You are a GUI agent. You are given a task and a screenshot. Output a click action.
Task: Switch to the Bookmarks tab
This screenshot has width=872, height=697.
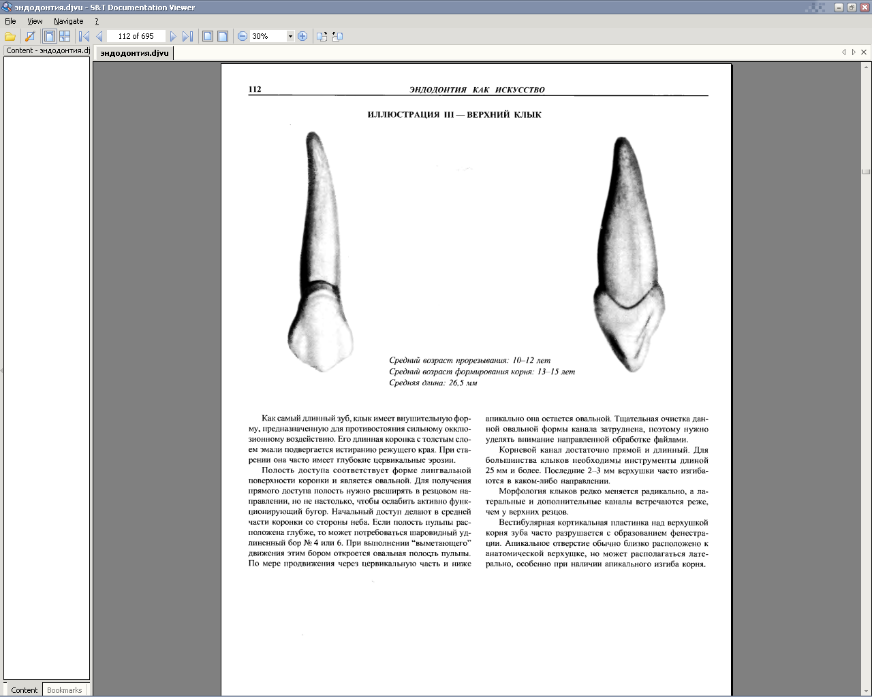click(65, 690)
